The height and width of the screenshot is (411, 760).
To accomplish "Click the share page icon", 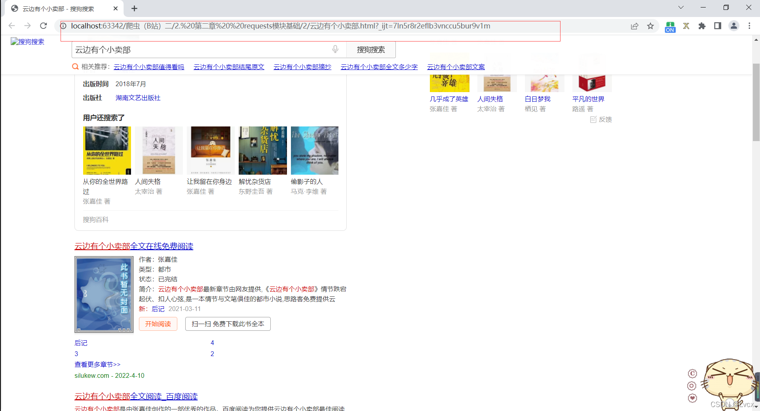I will point(635,26).
